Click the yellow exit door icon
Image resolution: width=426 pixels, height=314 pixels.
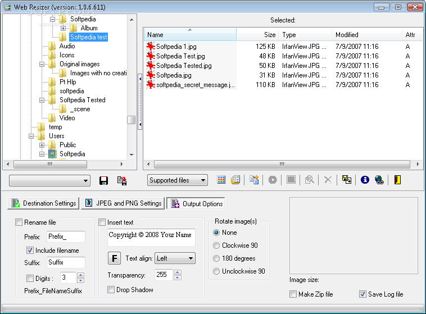[397, 180]
